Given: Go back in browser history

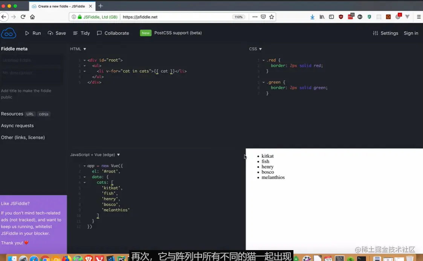Looking at the screenshot, I should 3,17.
